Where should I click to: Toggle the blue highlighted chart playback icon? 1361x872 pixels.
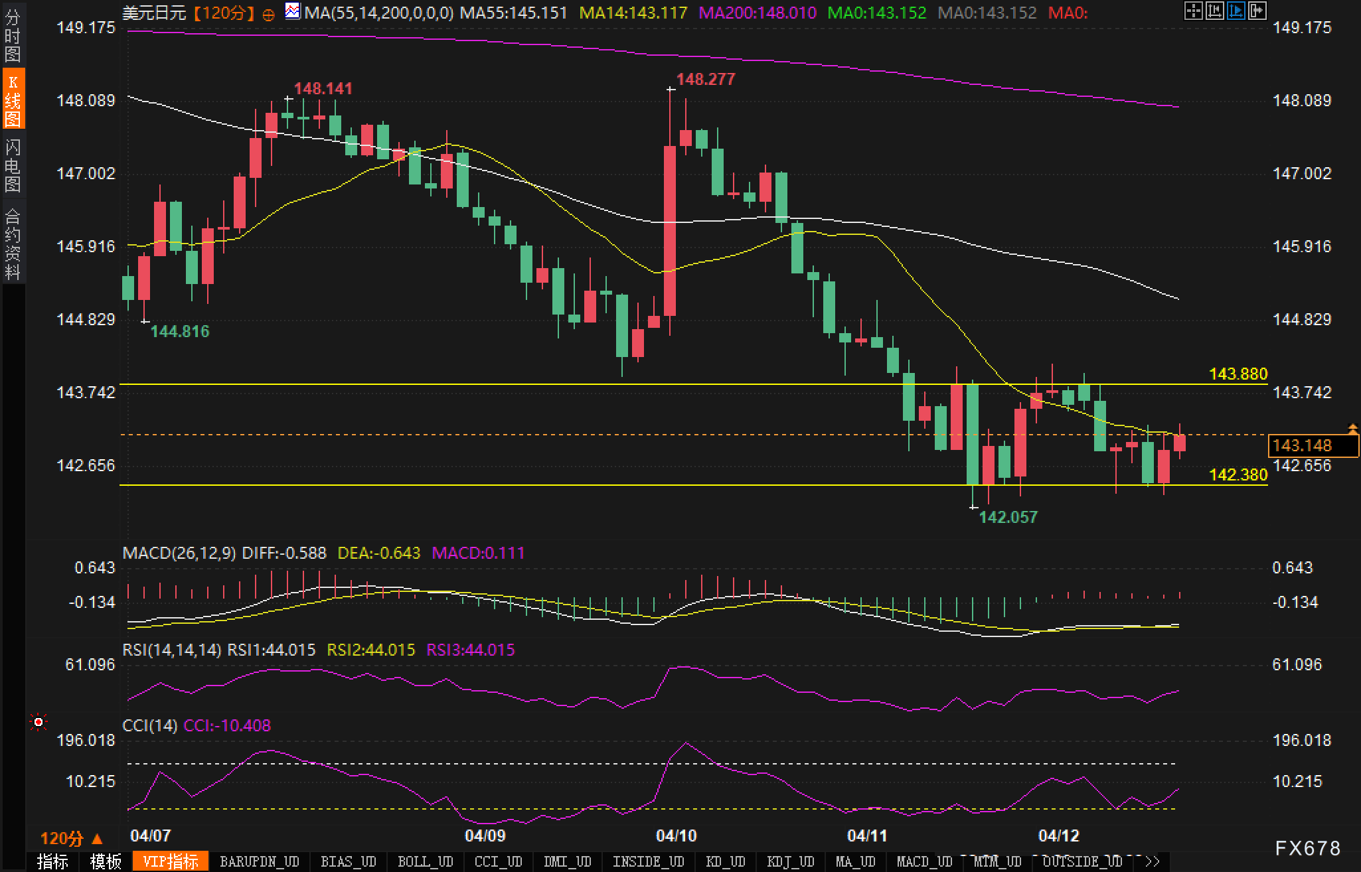(1236, 11)
